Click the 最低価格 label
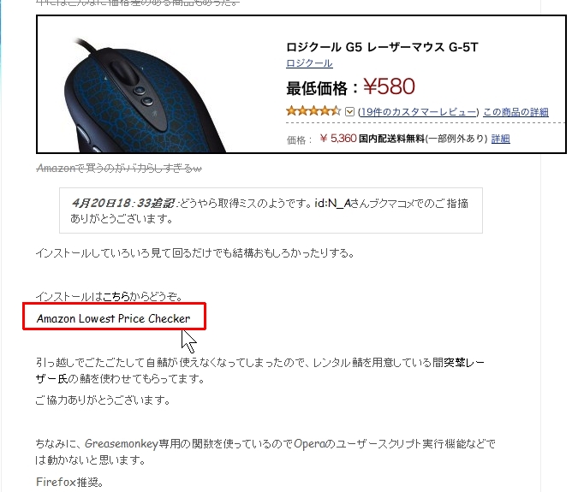572x492 pixels. [x=317, y=88]
